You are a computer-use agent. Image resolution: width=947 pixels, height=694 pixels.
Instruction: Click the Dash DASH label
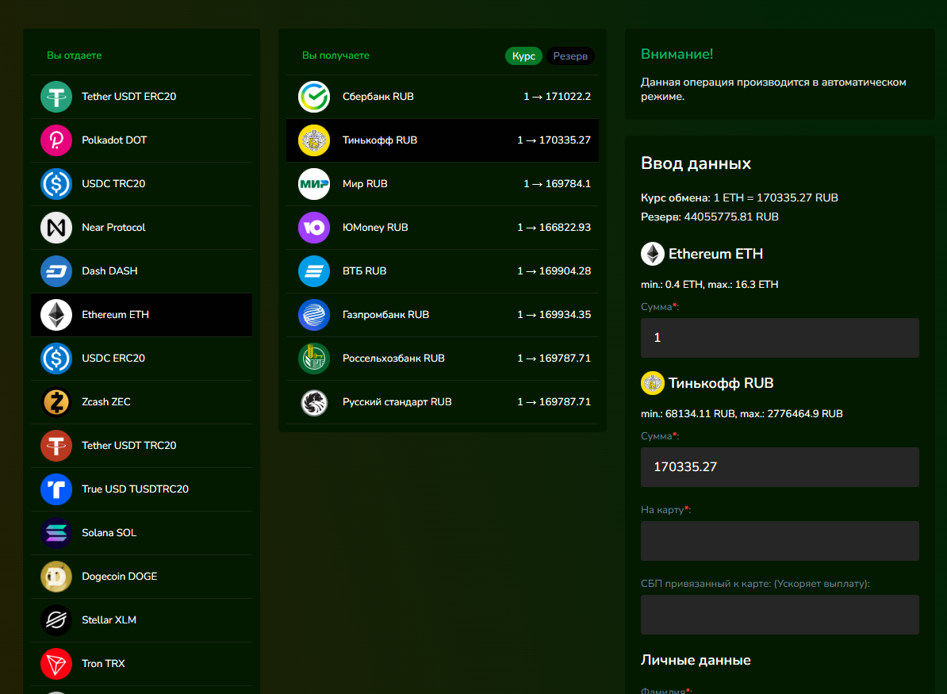click(x=109, y=271)
